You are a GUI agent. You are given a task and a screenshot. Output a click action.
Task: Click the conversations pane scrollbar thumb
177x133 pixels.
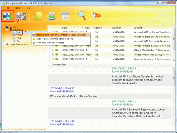click(x=174, y=78)
